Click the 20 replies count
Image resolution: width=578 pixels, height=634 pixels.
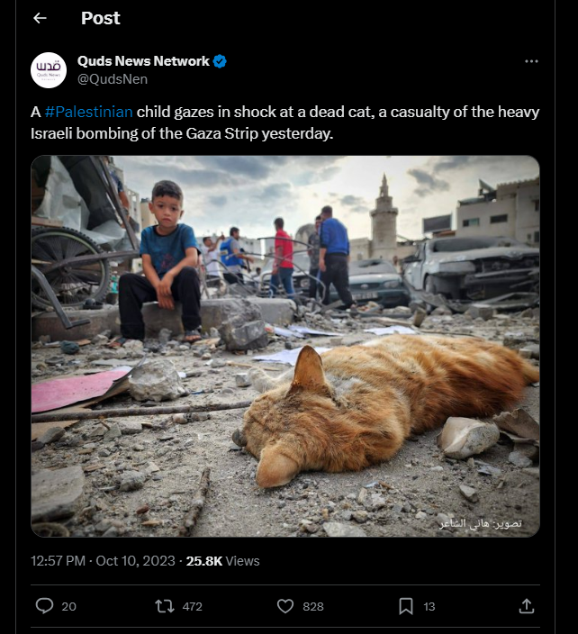point(68,606)
